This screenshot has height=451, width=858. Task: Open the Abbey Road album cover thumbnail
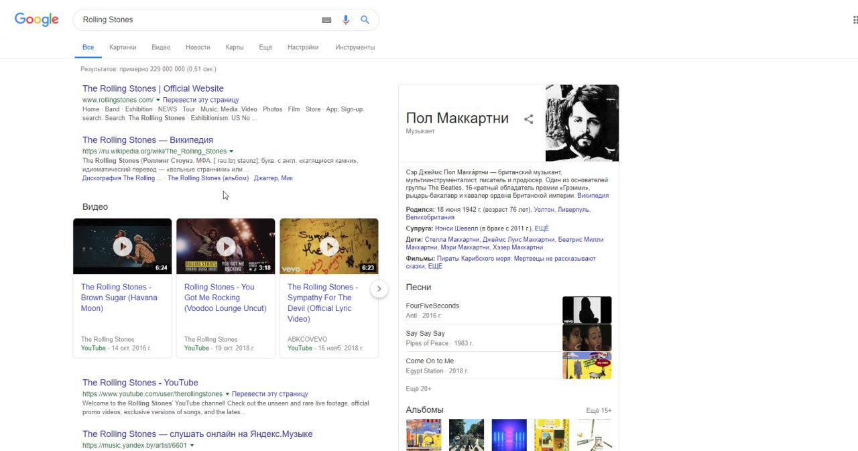click(467, 435)
